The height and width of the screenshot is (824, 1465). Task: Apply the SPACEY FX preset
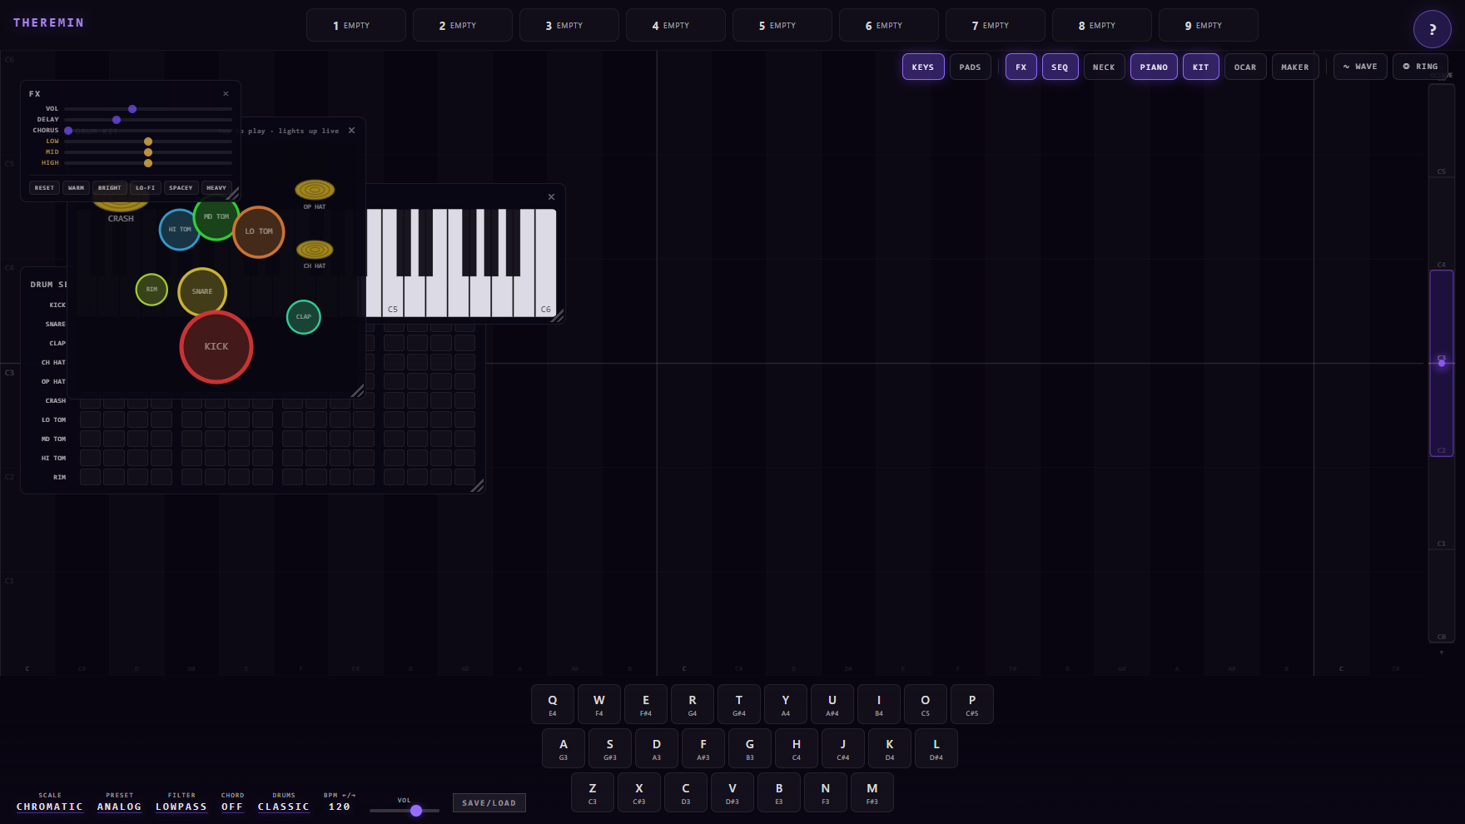coord(181,188)
